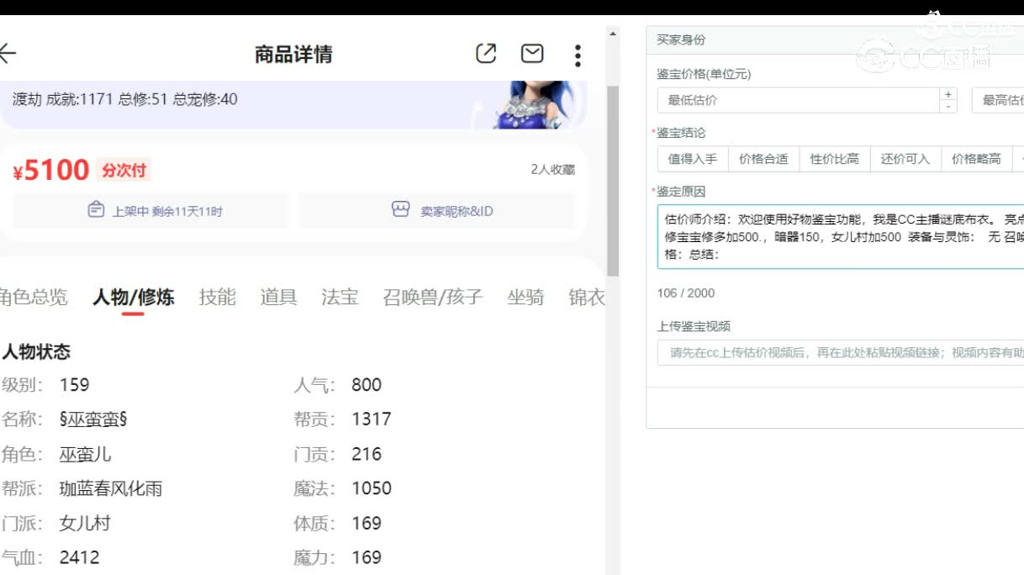Open the envelope message icon
The image size is (1024, 575).
click(531, 53)
